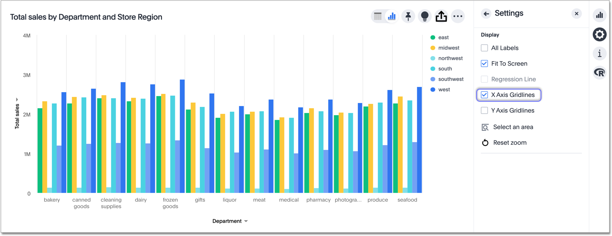Go back using Settings arrow icon
The width and height of the screenshot is (612, 236).
pyautogui.click(x=486, y=14)
